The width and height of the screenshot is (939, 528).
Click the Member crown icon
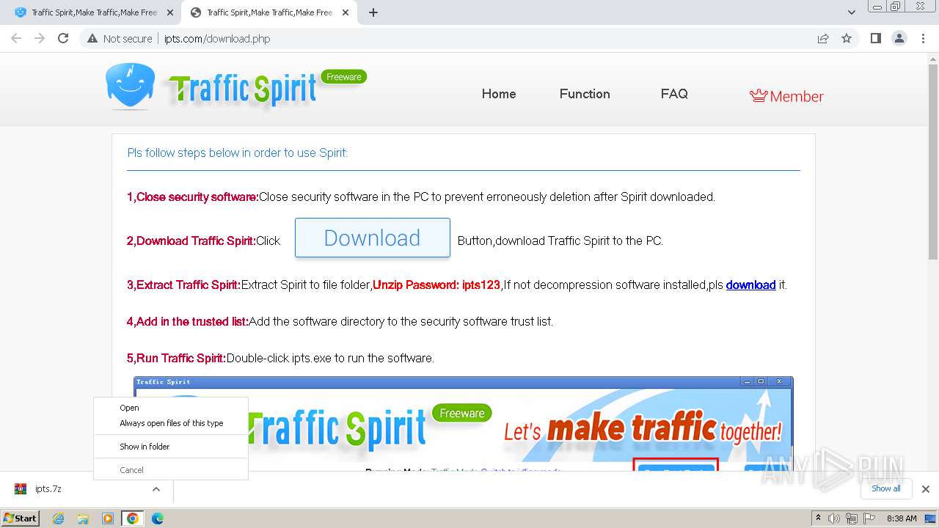pos(759,95)
